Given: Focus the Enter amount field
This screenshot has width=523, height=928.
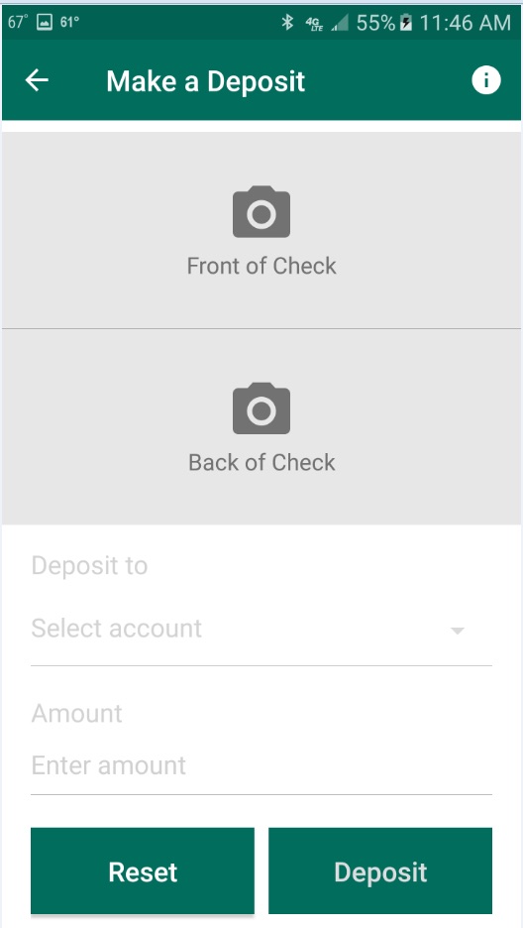Looking at the screenshot, I should pyautogui.click(x=261, y=765).
